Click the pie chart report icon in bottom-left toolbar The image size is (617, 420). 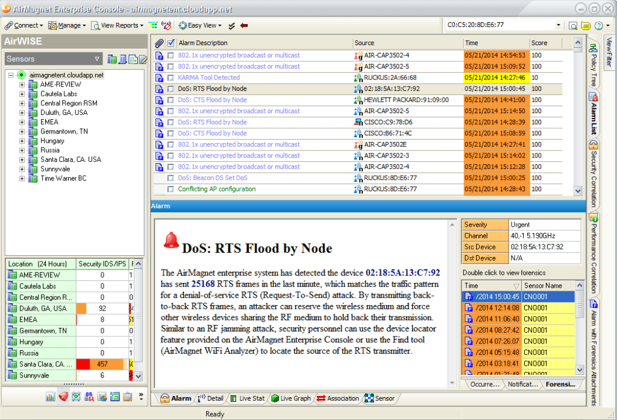[x=102, y=397]
